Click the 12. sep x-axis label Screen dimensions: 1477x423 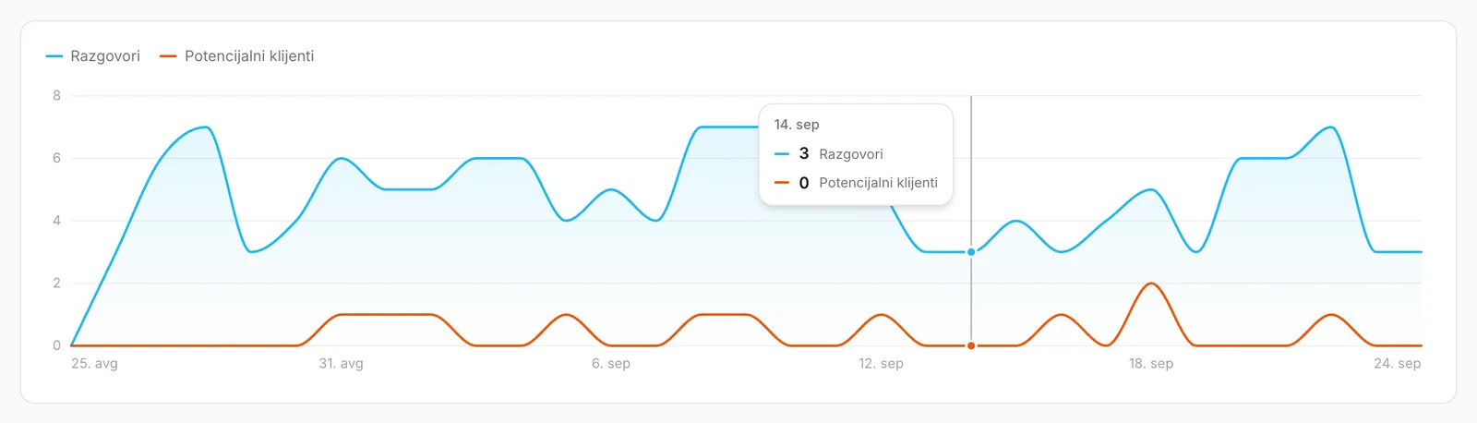[x=881, y=364]
